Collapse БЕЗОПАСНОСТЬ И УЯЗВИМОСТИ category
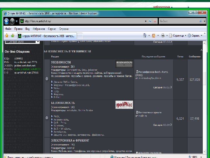Viewport: 210px width, 158px height. tap(201, 50)
